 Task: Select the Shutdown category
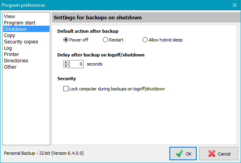pos(26,29)
